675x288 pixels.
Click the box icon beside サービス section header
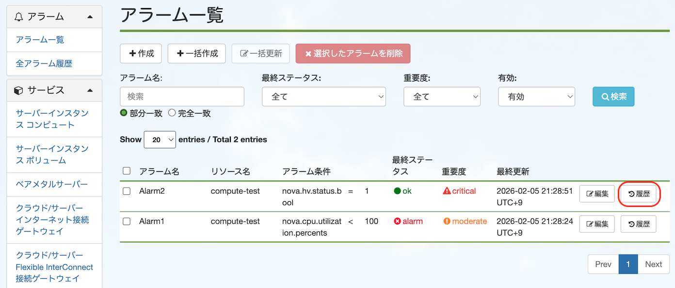point(18,90)
